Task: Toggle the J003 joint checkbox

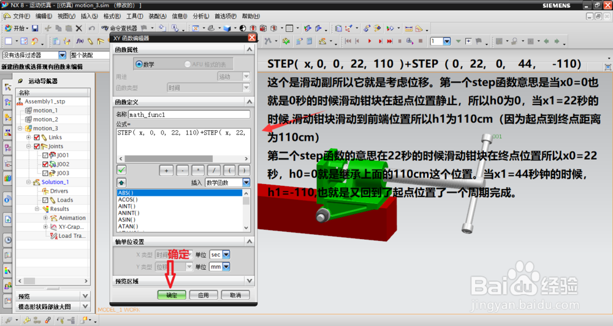Action: (45, 173)
